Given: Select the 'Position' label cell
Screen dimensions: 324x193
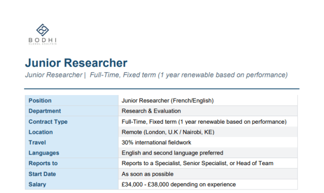Looking at the screenshot, I should 71,101.
